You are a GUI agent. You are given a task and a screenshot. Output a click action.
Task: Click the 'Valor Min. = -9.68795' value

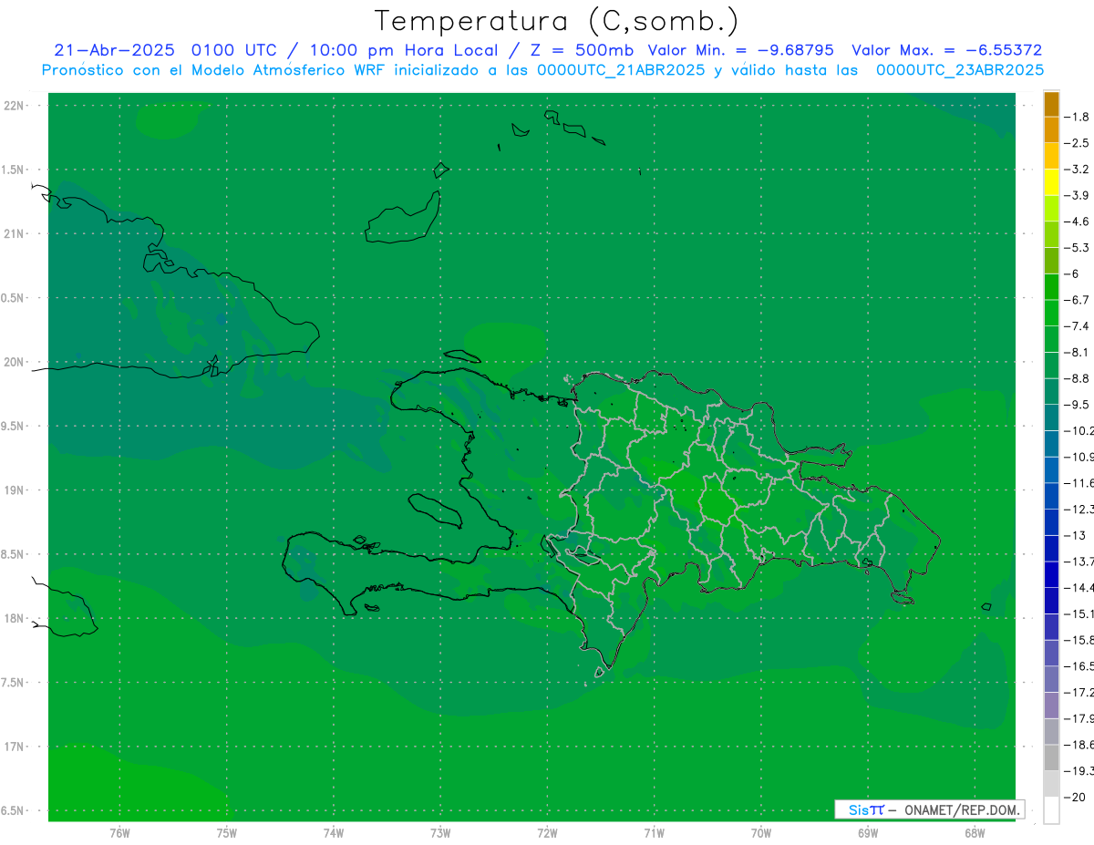[740, 50]
